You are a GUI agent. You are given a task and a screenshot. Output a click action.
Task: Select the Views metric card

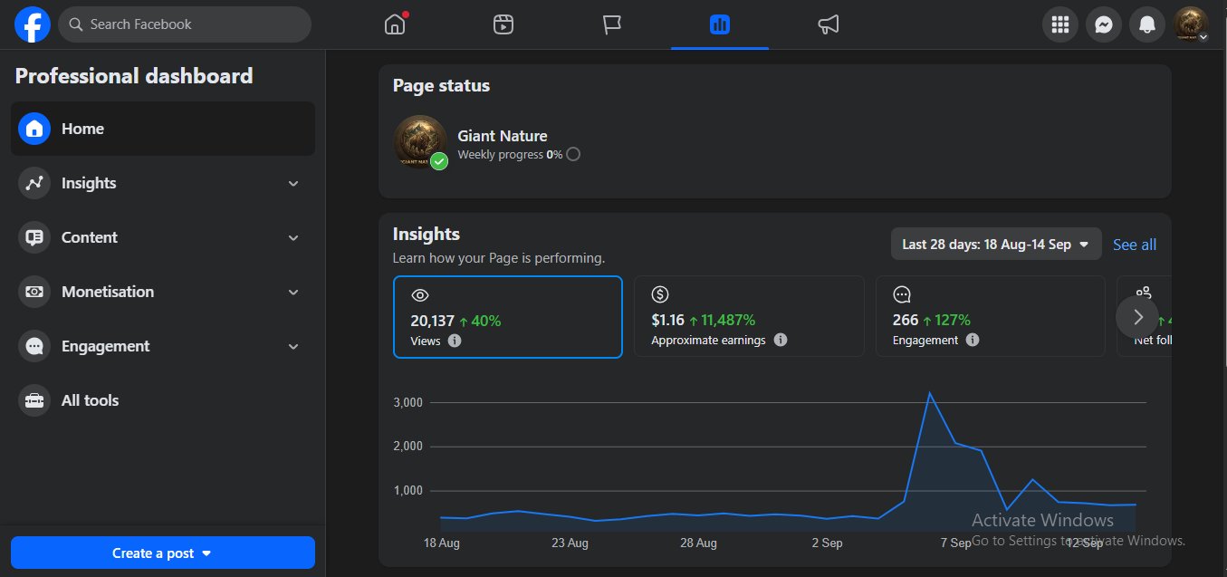click(508, 317)
